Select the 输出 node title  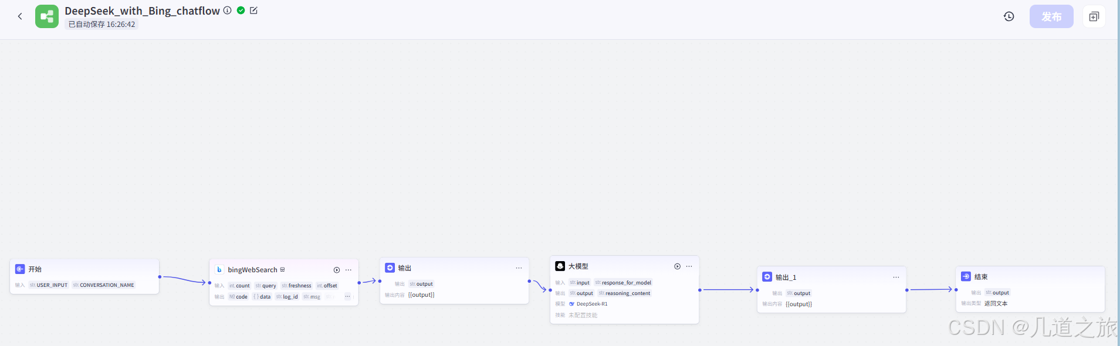pos(405,268)
